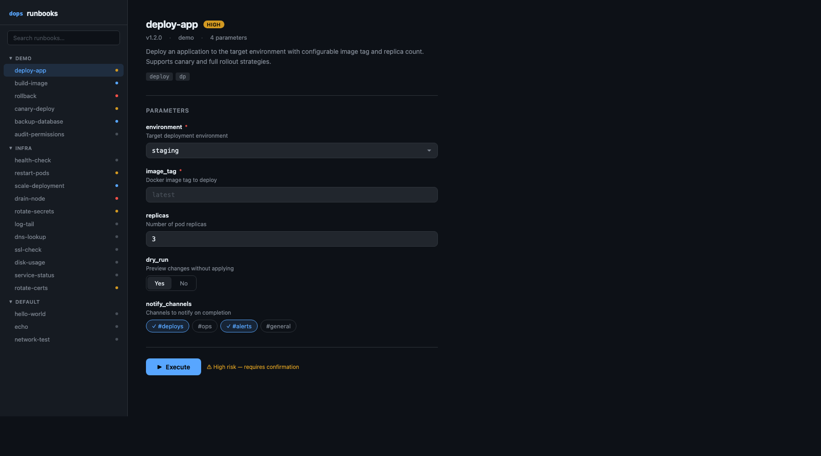
Task: Deselect the #deploys notify channel
Action: (x=167, y=326)
